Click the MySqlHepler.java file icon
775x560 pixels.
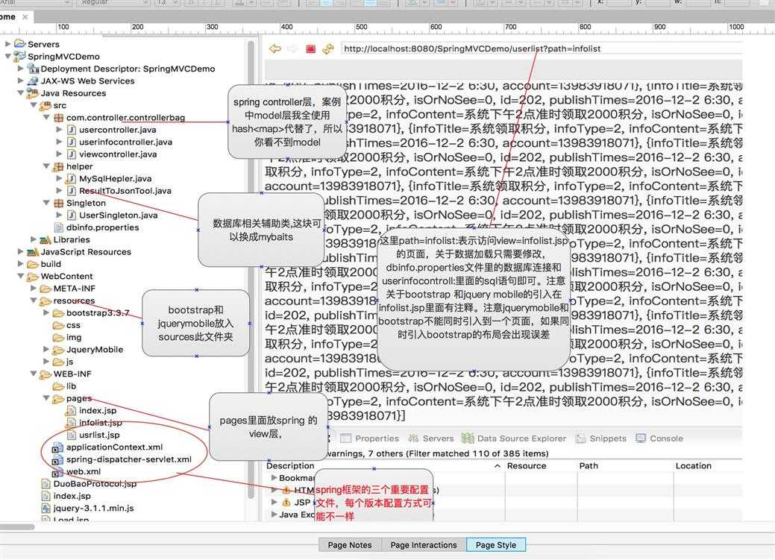(72, 178)
